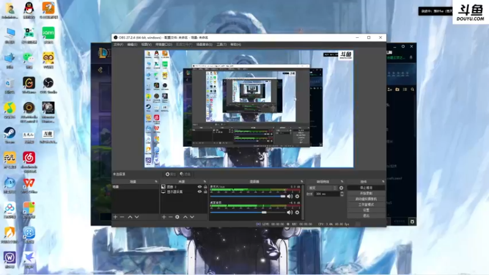
Task: Click the 时长 300 ms duration field
Action: pos(326,194)
